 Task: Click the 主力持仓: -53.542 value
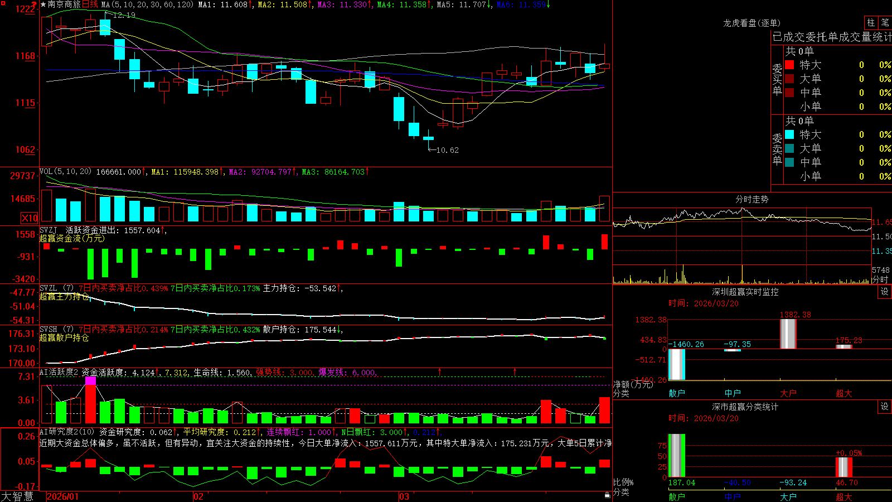click(x=303, y=288)
